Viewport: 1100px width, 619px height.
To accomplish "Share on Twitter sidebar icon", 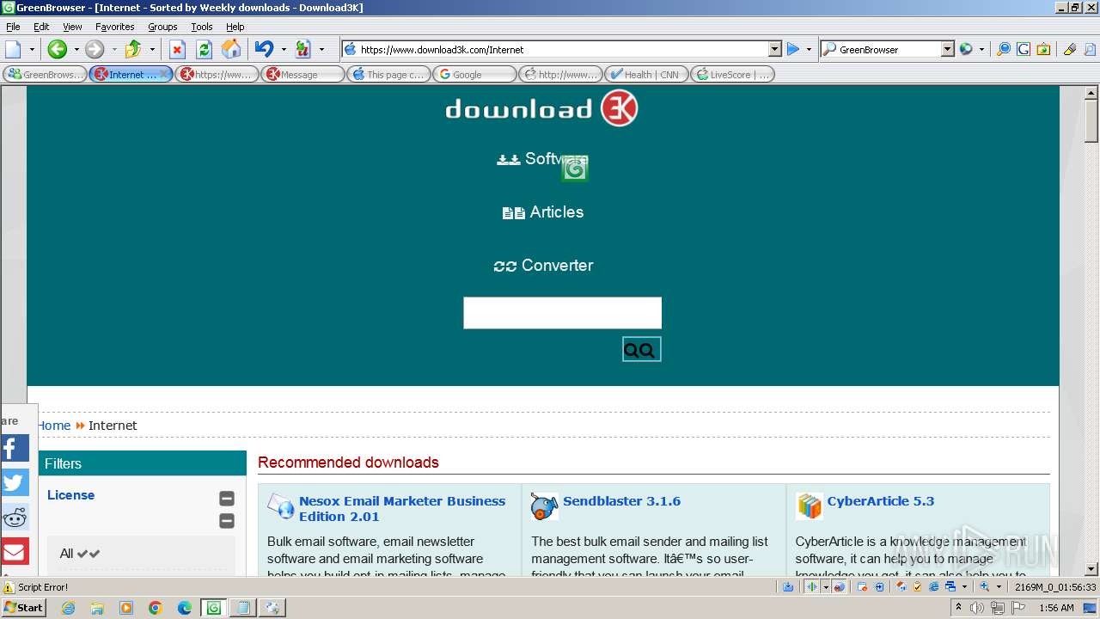I will (15, 482).
